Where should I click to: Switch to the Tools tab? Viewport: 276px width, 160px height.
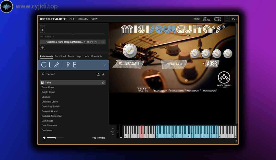tap(71, 56)
